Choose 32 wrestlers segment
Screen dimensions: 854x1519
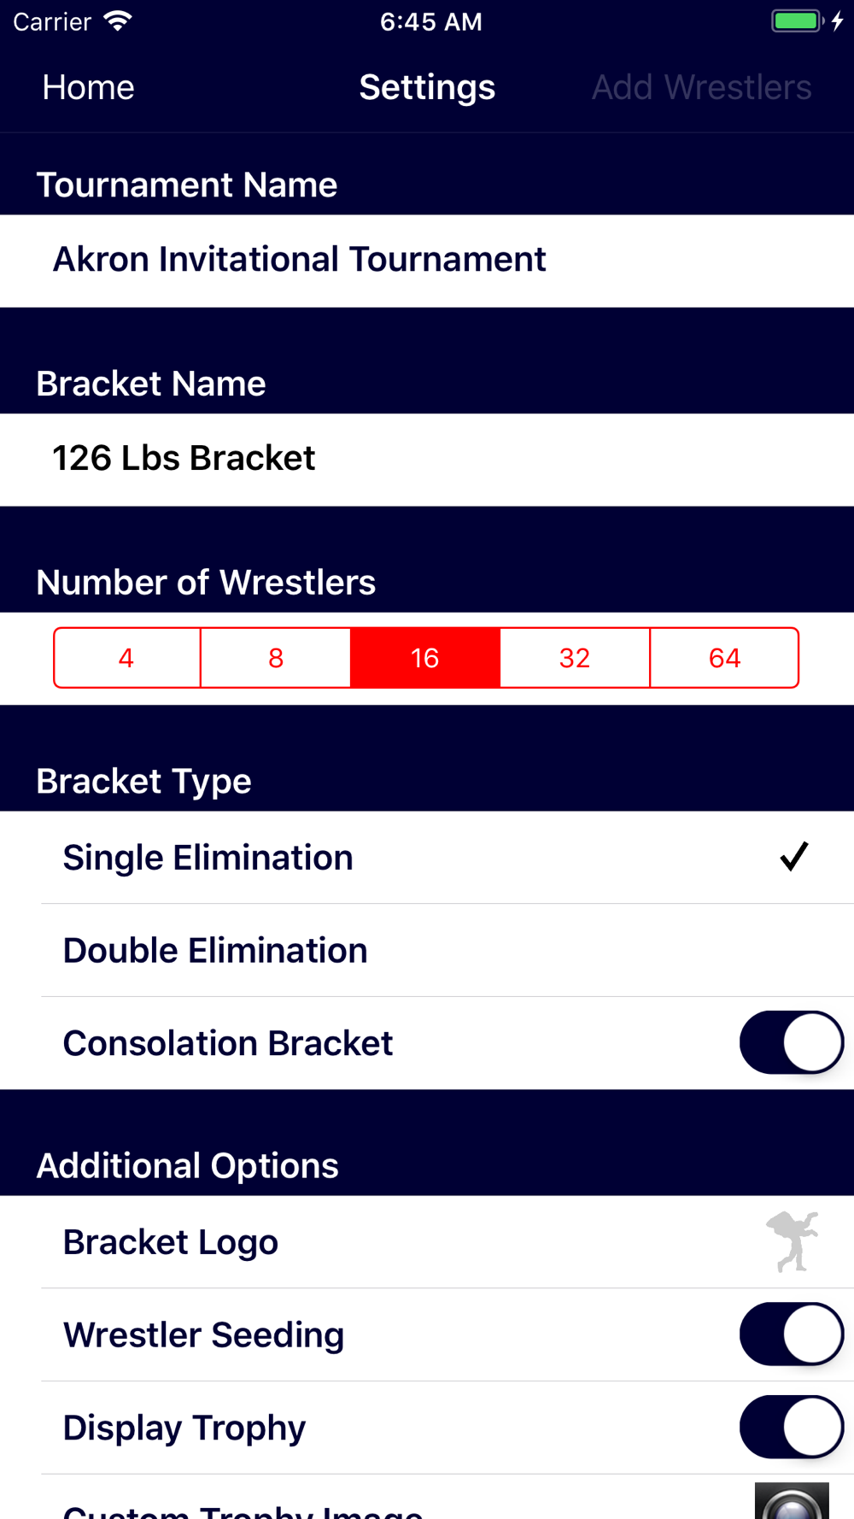pos(575,658)
